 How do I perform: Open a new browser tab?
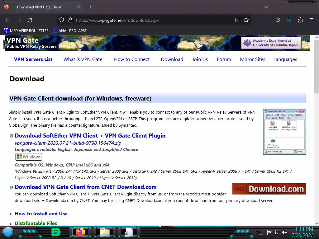pos(90,7)
